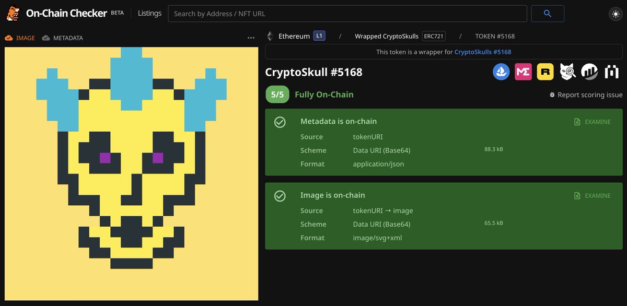Viewport: 627px width, 306px height.
Task: Click the Metadata is on-chain checkmark icon
Action: [x=280, y=122]
